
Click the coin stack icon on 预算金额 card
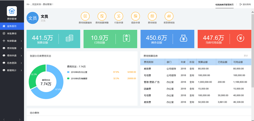[69, 39]
